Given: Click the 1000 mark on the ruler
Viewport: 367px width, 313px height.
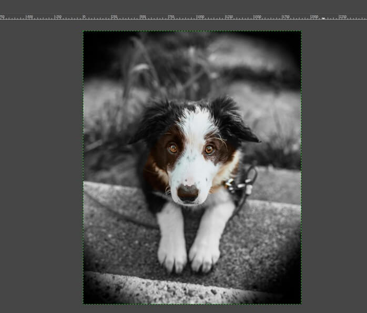Looking at the screenshot, I should tap(198, 17).
